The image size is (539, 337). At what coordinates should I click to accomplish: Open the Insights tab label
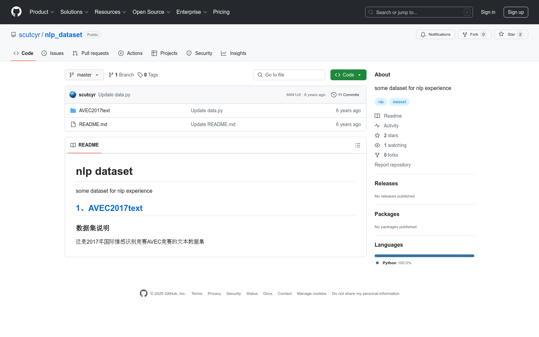(x=238, y=53)
